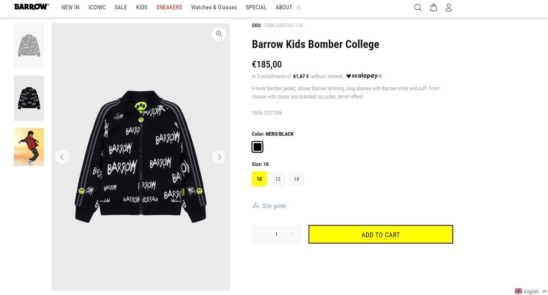
Task: Open the KIDS menu item
Action: coord(142,8)
